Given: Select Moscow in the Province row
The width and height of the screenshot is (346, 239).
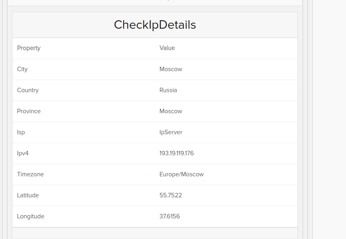Looking at the screenshot, I should click(x=171, y=111).
